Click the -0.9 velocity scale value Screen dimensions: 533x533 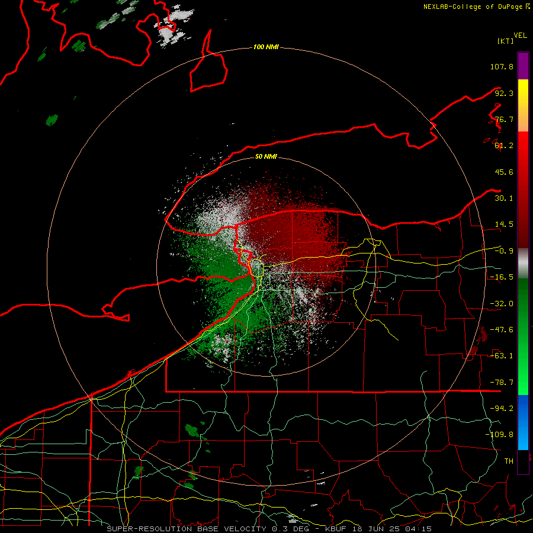tap(504, 251)
